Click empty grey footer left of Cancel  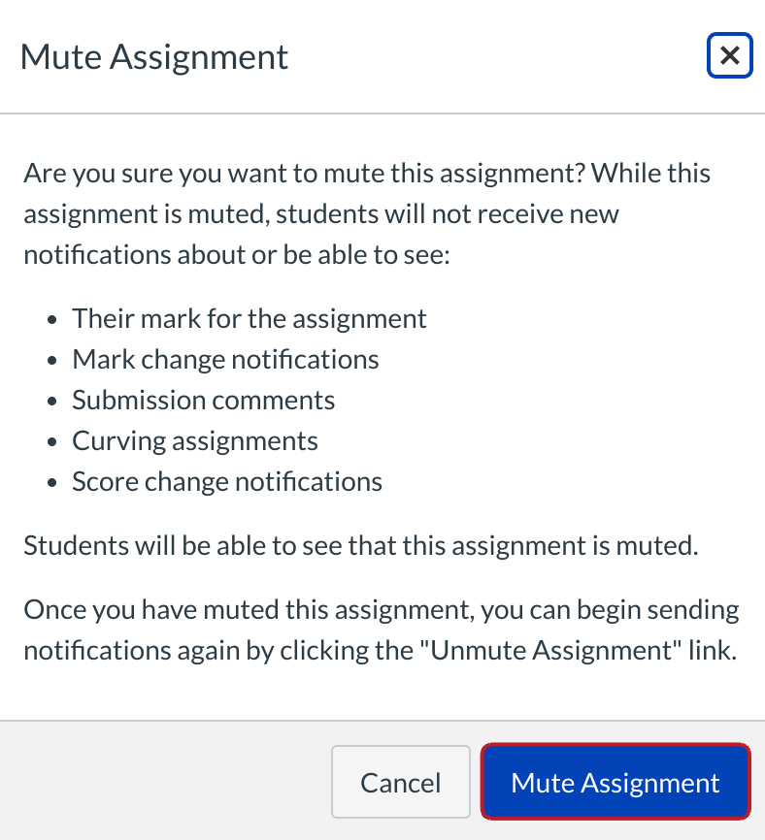tap(165, 783)
